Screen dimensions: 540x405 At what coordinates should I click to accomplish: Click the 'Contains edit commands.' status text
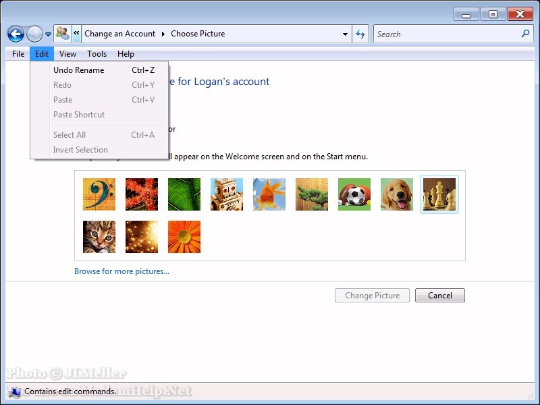70,391
